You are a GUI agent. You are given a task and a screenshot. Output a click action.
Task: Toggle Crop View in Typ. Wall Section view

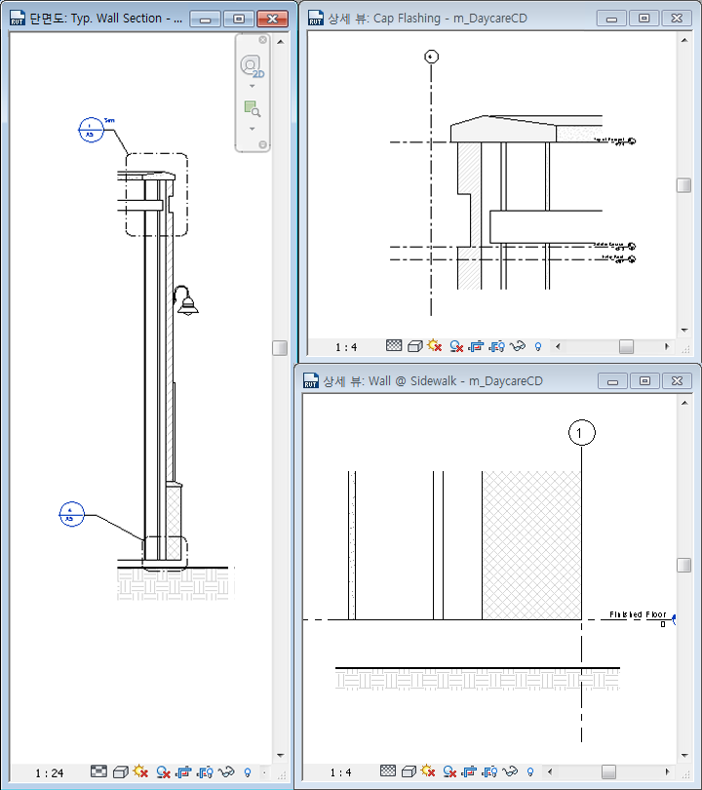[x=183, y=771]
